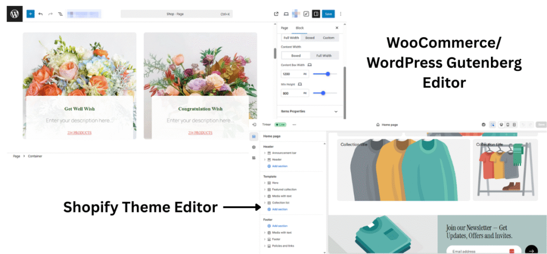Close the WordPress block settings panel
Screen dimensions: 547x254
pos(337,28)
